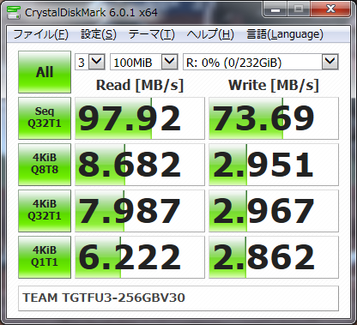Select the Seq read result 97.92
The height and width of the screenshot is (325, 357).
pos(140,118)
